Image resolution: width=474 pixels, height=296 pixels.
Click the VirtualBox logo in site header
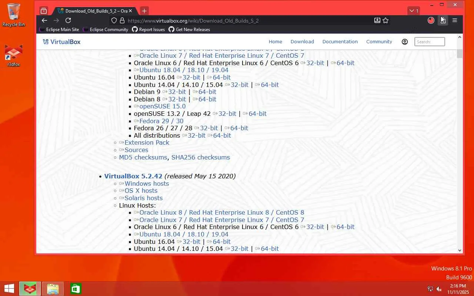point(61,42)
